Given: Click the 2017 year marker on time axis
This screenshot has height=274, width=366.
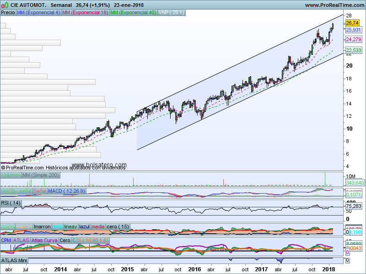Looking at the screenshot, I should point(261,269).
